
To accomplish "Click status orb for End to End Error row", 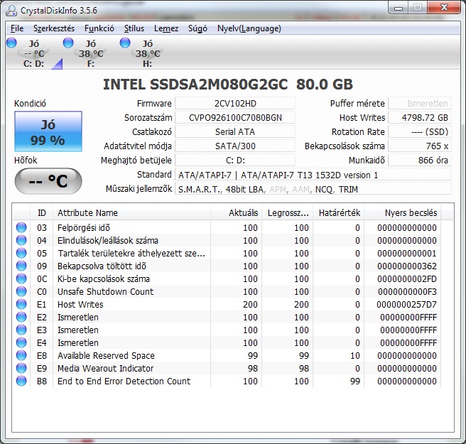I will point(21,381).
